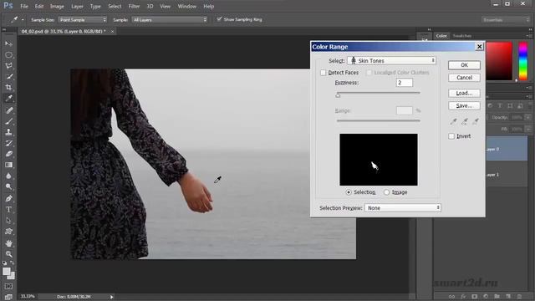Add layer mask icon
The image size is (535, 301).
point(475,297)
